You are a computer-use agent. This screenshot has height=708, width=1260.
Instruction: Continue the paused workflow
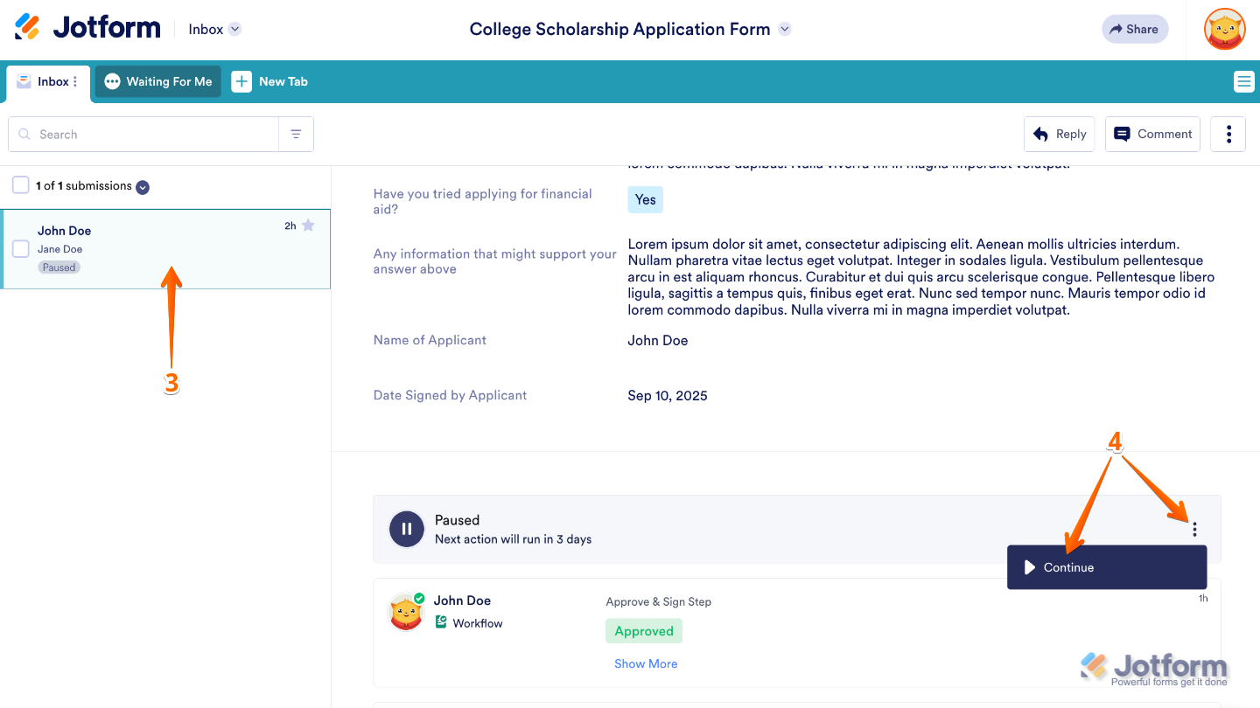tap(1106, 566)
